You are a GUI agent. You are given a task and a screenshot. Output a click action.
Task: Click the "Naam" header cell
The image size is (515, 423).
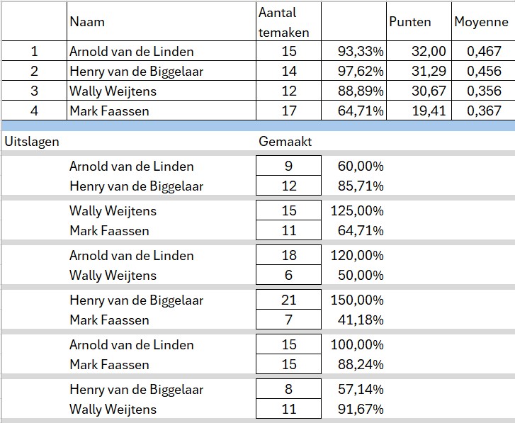87,22
